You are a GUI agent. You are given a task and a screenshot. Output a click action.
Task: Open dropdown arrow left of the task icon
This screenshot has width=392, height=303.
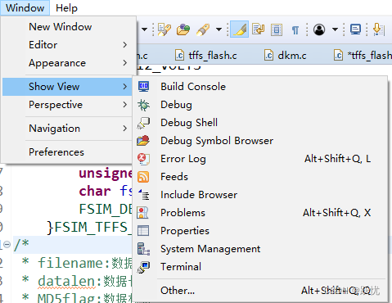tap(145, 29)
